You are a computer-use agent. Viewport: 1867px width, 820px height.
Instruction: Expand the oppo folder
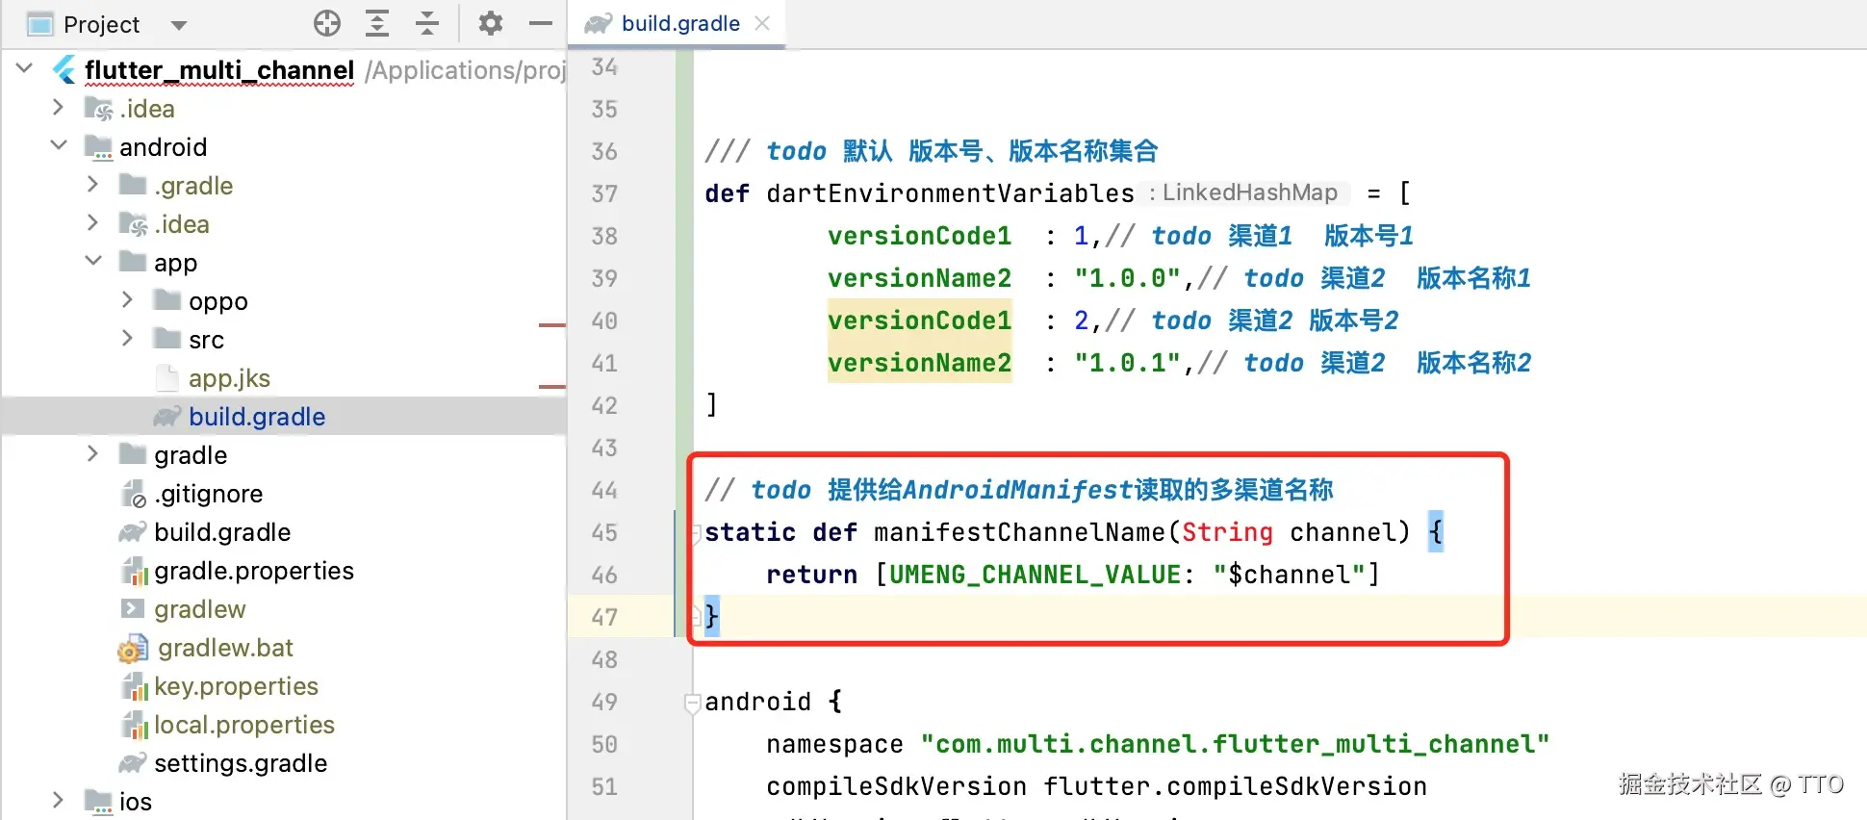pyautogui.click(x=127, y=299)
